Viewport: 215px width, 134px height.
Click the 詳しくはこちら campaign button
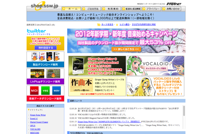coord(126,49)
